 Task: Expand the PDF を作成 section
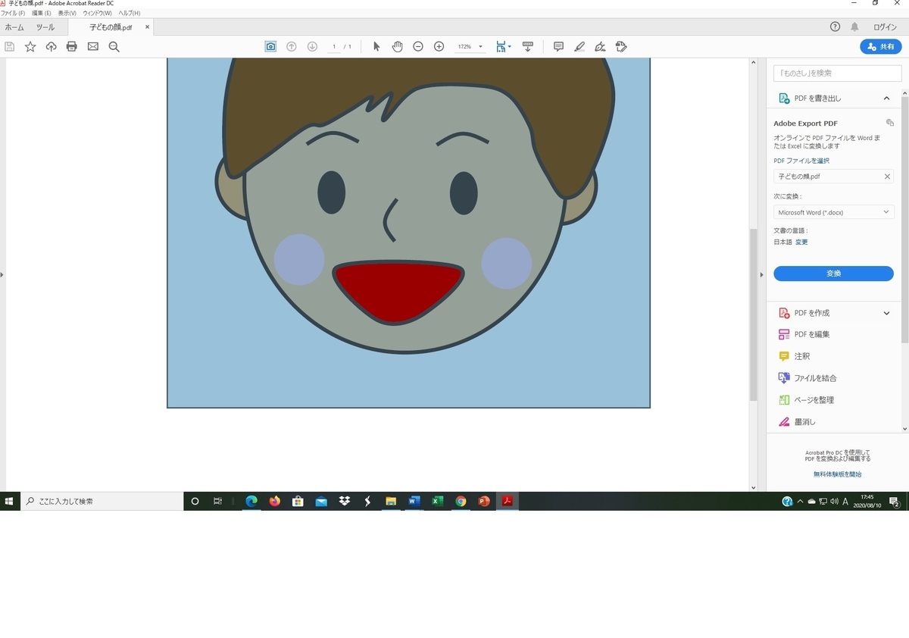tap(886, 313)
